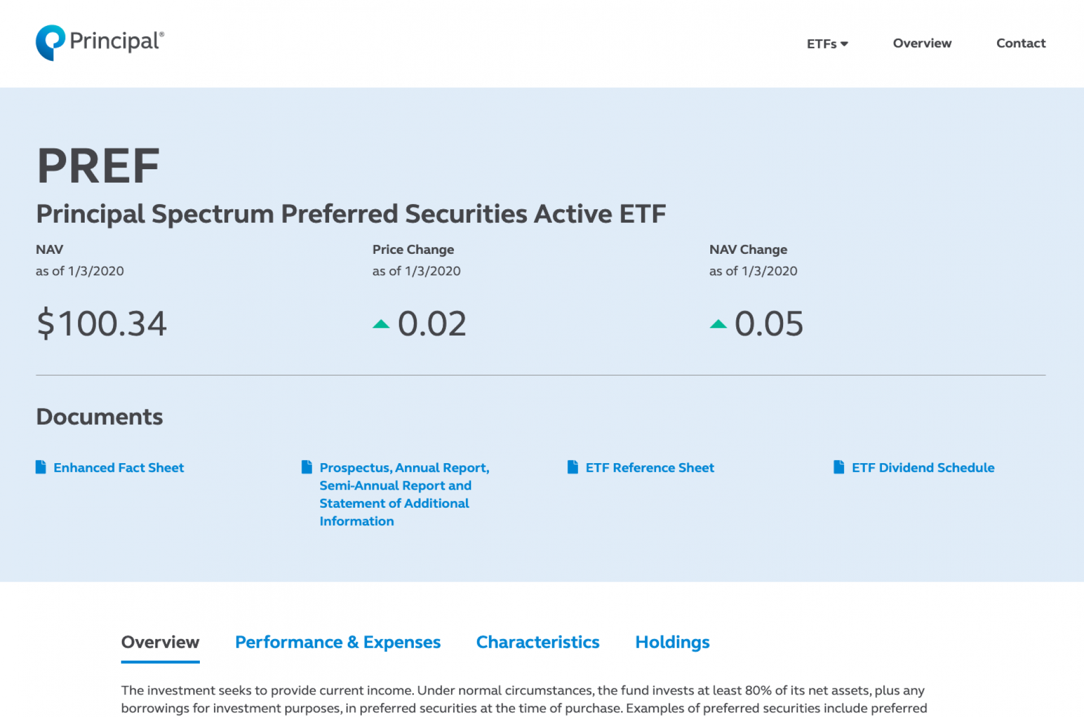Open the Contact page from the header
1084x717 pixels.
click(1021, 43)
